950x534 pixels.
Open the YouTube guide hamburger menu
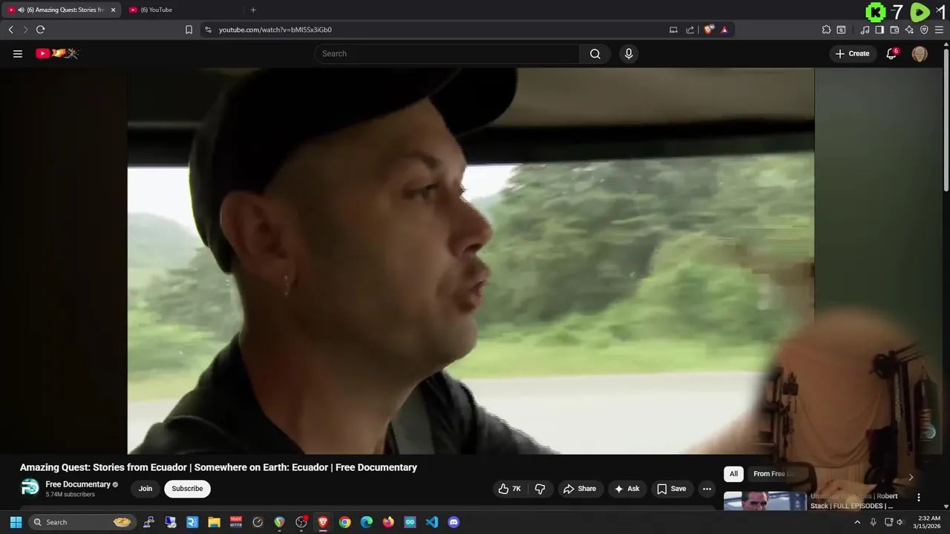(x=18, y=53)
